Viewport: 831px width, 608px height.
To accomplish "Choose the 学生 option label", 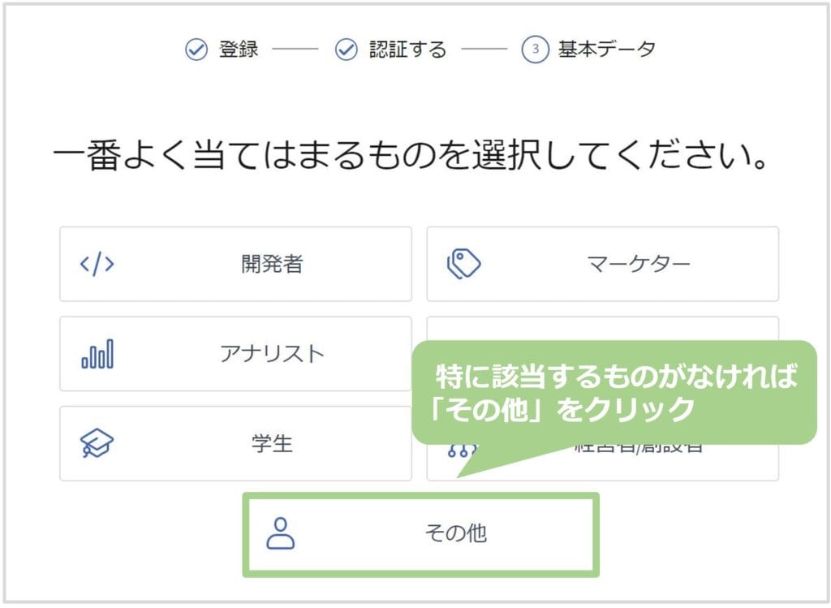I will tap(272, 443).
